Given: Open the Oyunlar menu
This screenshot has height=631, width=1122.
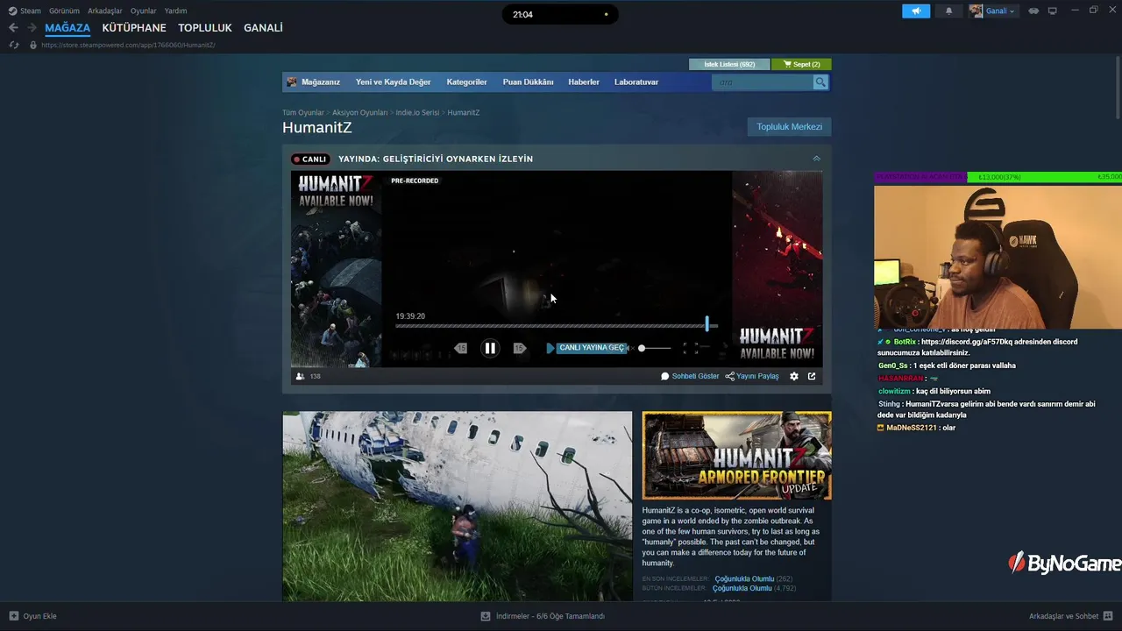Looking at the screenshot, I should pyautogui.click(x=144, y=11).
